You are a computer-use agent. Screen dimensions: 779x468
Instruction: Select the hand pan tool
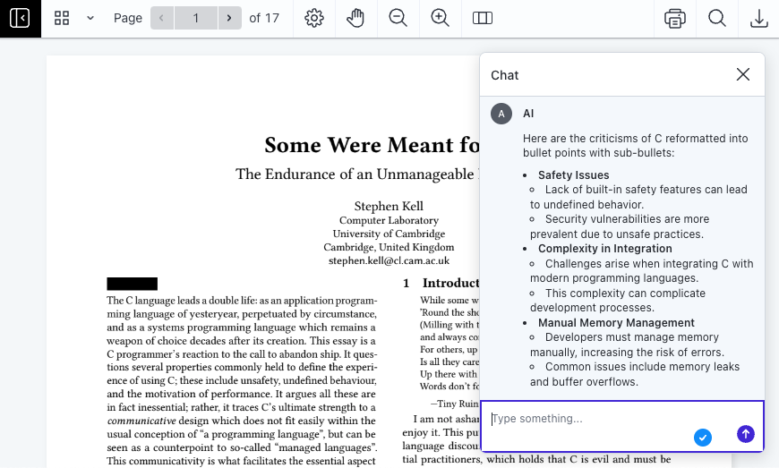[x=355, y=18]
